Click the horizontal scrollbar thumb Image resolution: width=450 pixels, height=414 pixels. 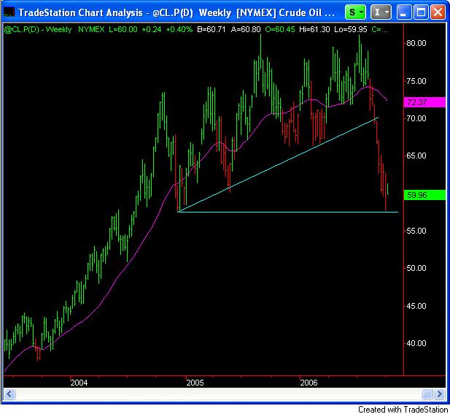(x=427, y=394)
